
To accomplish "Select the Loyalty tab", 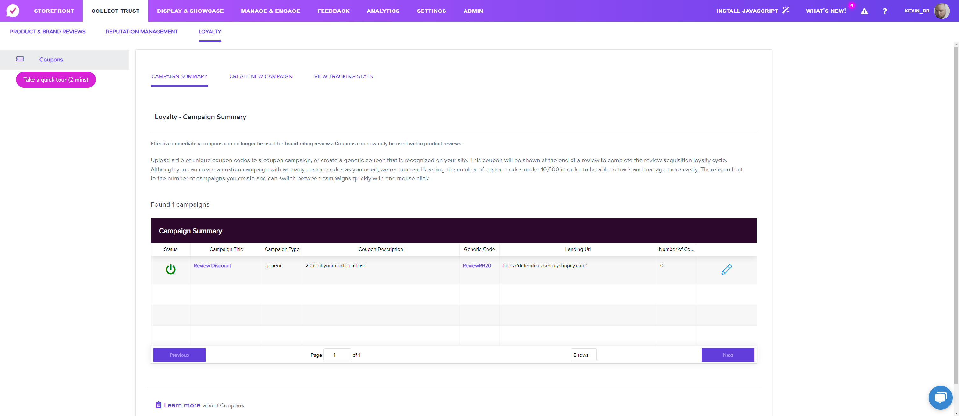I will [x=210, y=32].
